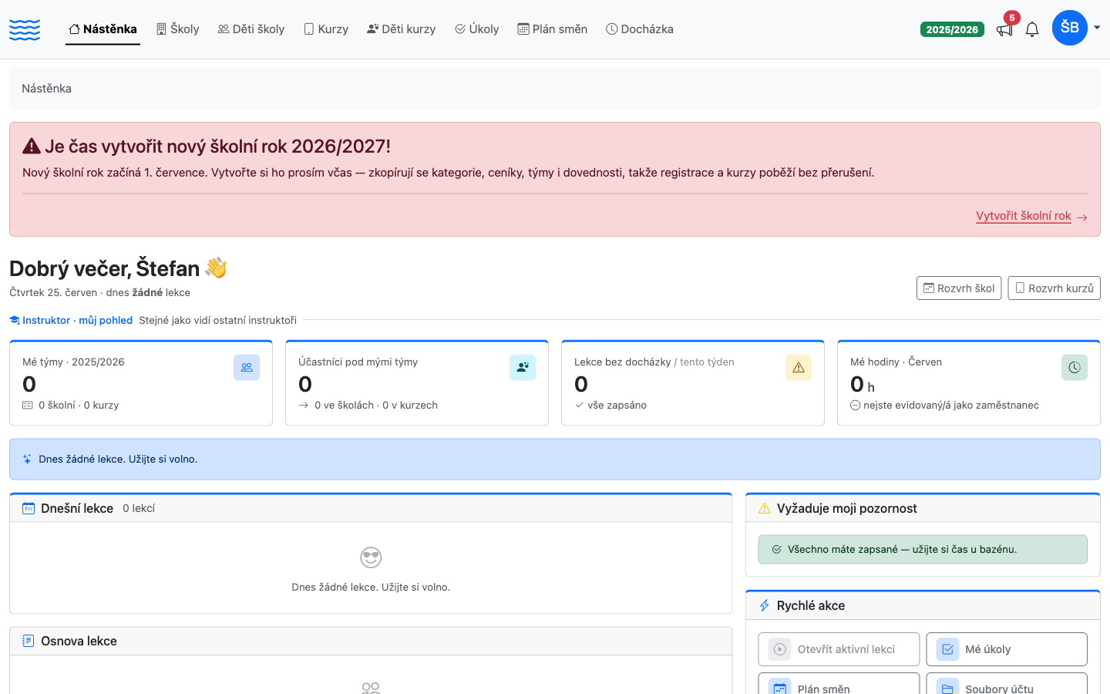Viewport: 1110px width, 694px height.
Task: Click the warning triangle in the alert heading
Action: click(x=32, y=146)
